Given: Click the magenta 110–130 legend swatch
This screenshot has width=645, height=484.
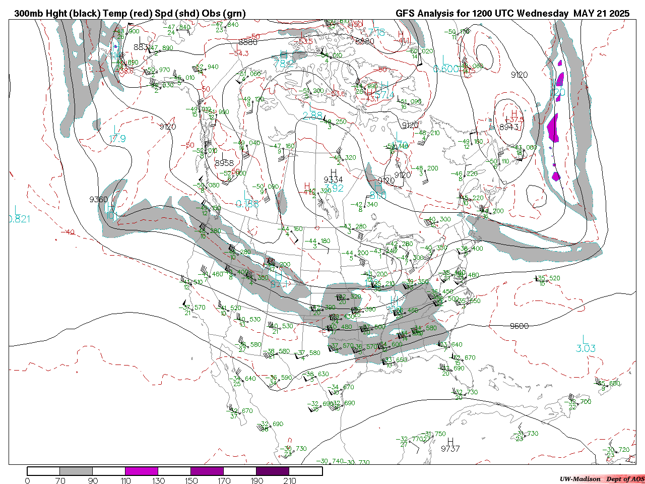Looking at the screenshot, I should coord(142,471).
